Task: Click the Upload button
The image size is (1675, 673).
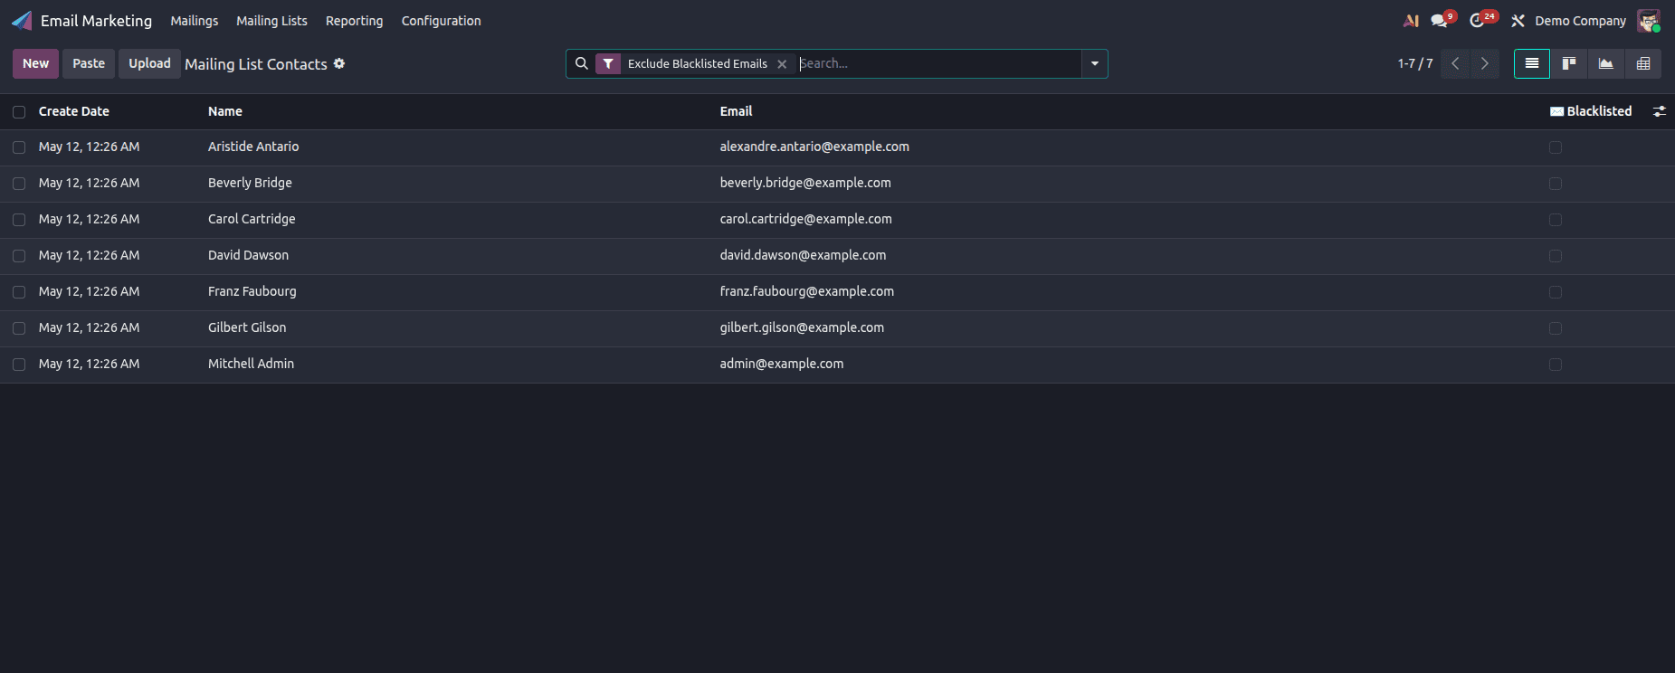Action: (x=149, y=63)
